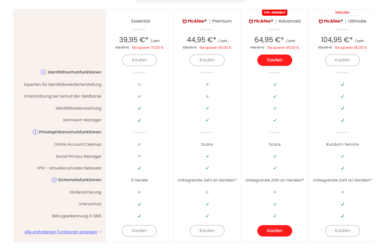
Task: Click info icon beside Identitätsschutzfunktionen
Action: tap(43, 72)
